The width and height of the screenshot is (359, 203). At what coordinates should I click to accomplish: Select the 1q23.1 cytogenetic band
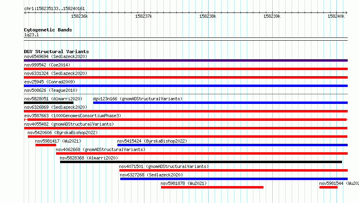[186, 39]
